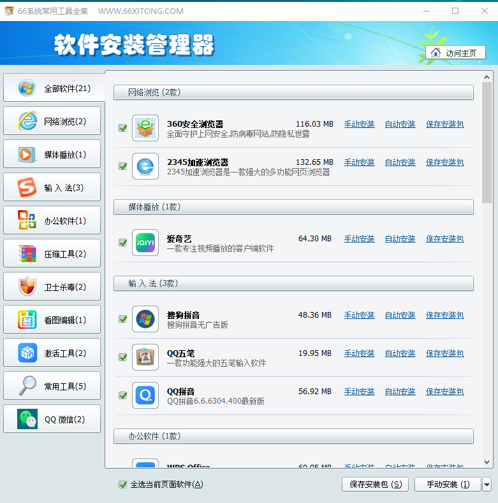Viewport: 498px width, 503px height.
Task: Click the QQ拼音 app icon
Action: tap(145, 395)
